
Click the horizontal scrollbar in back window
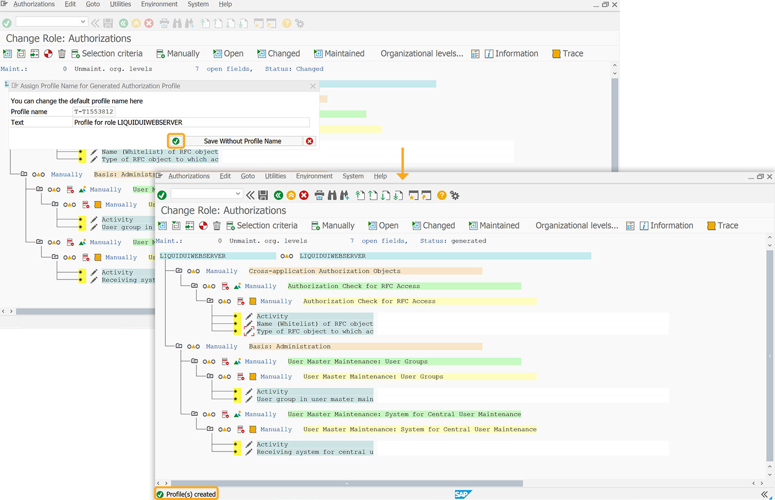pos(85,311)
